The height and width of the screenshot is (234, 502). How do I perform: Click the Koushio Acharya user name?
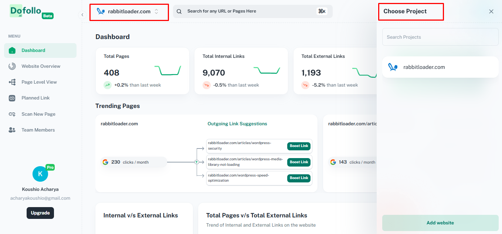[x=40, y=189]
